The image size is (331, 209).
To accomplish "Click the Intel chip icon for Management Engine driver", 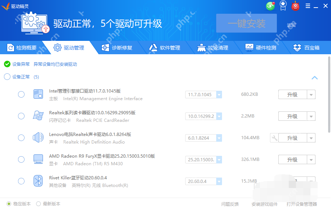I will 38,94.
